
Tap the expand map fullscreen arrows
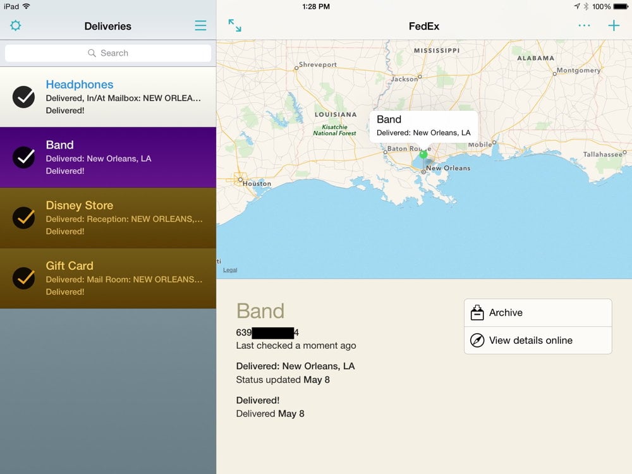(234, 25)
